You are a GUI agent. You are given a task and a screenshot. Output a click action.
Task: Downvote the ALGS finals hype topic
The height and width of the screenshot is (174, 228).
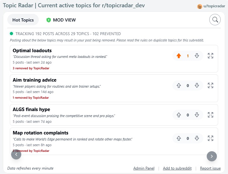[197, 115]
